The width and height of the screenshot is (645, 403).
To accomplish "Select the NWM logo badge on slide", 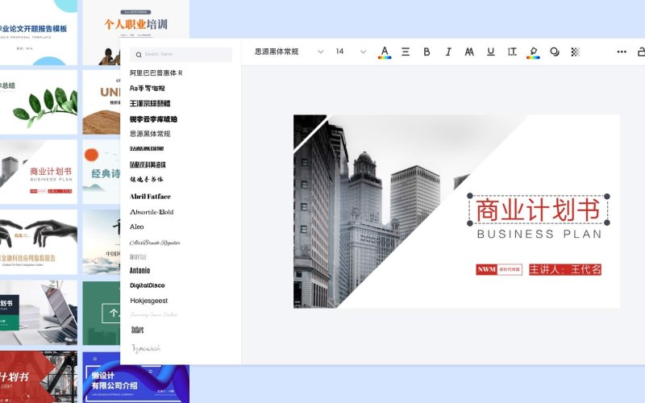I will click(x=499, y=270).
